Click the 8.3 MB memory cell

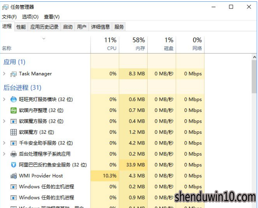[133, 74]
